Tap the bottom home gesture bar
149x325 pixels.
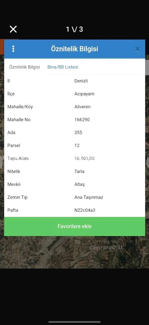[75, 322]
